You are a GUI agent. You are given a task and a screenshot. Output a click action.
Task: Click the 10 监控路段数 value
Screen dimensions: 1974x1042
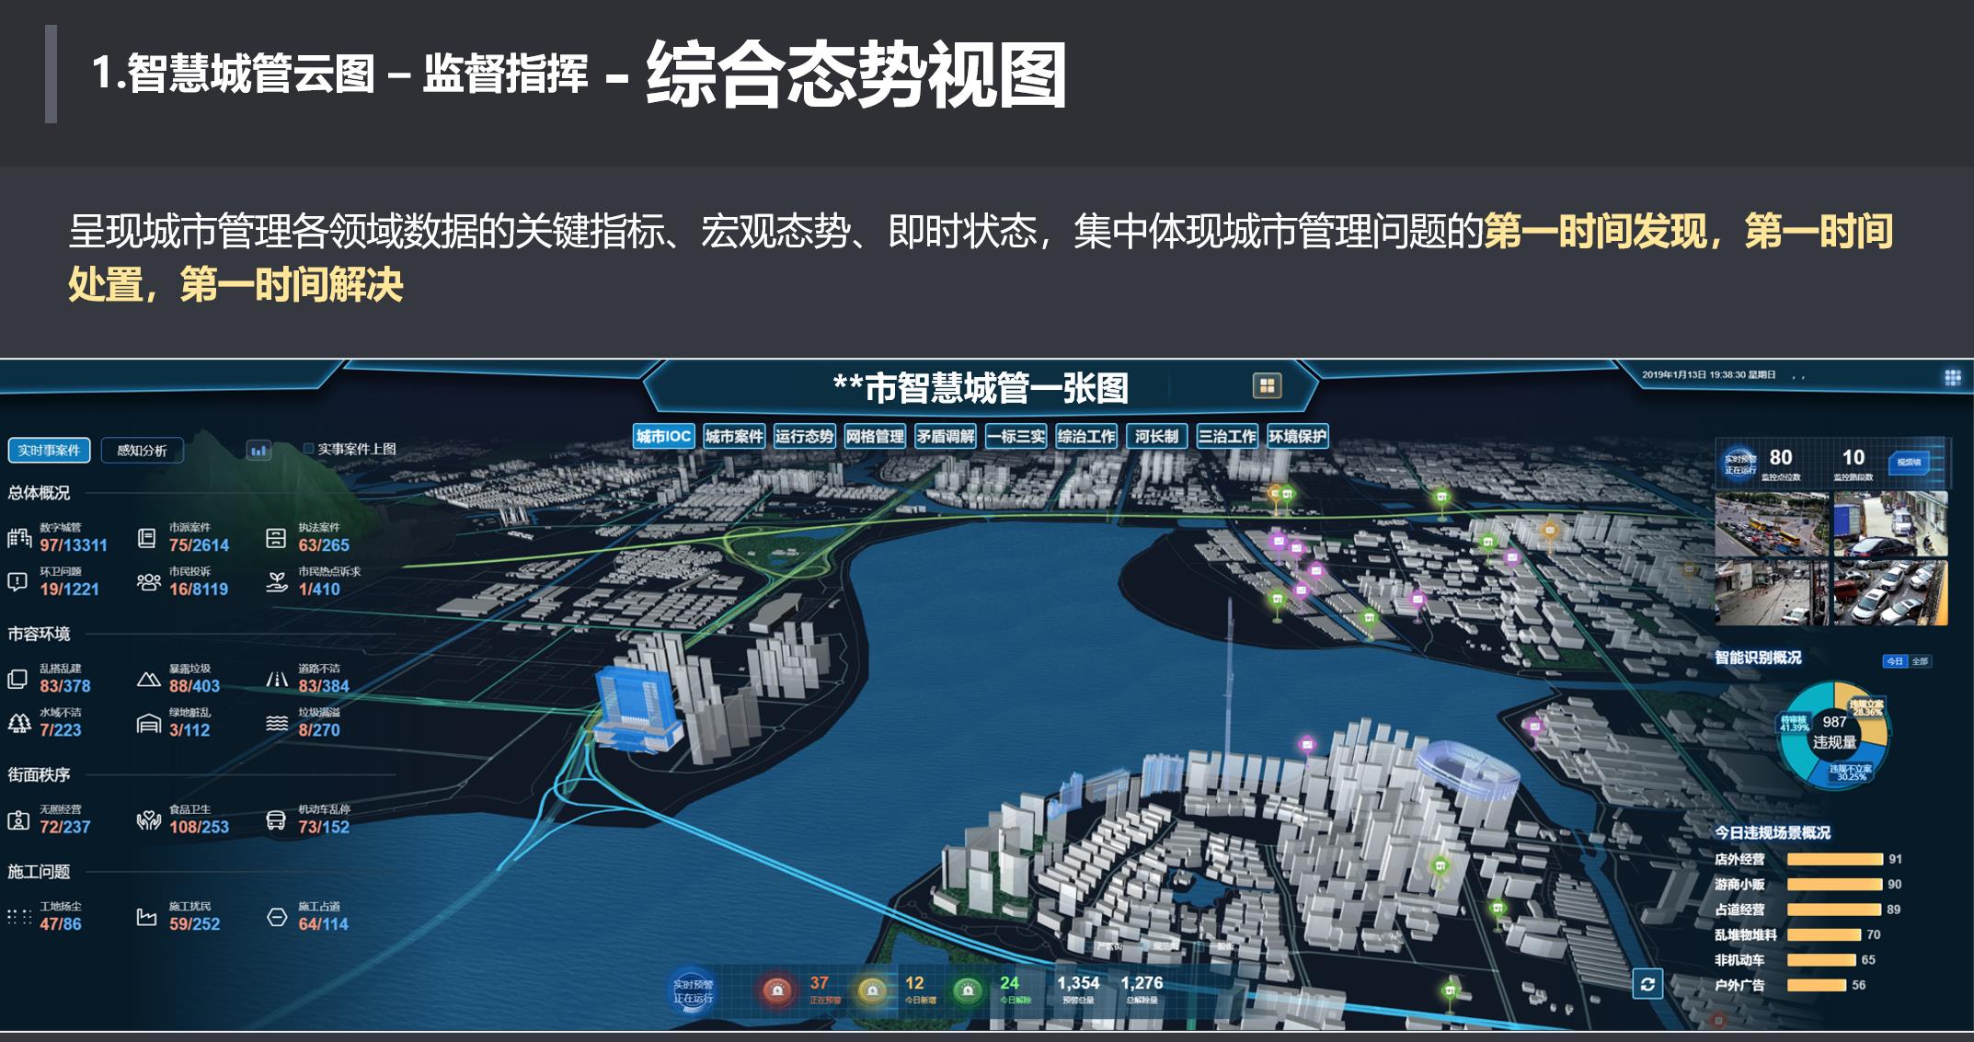click(x=1853, y=457)
